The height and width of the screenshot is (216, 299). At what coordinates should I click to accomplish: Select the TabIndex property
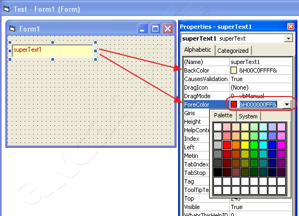click(196, 164)
